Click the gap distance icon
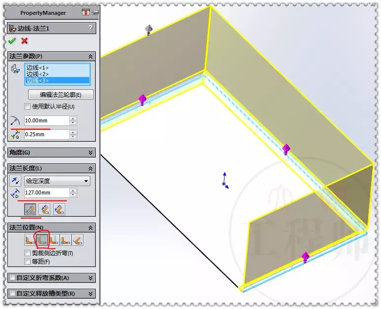381x309 pixels. point(15,134)
